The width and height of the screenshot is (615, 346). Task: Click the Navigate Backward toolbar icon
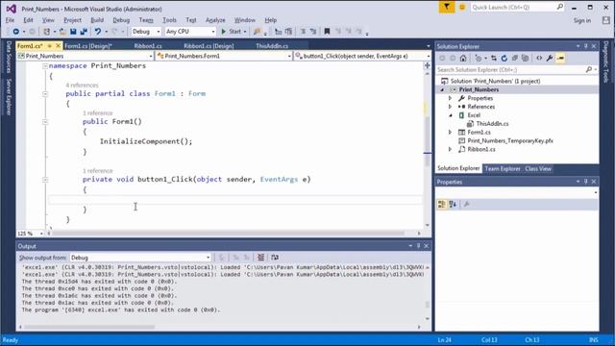pyautogui.click(x=15, y=32)
